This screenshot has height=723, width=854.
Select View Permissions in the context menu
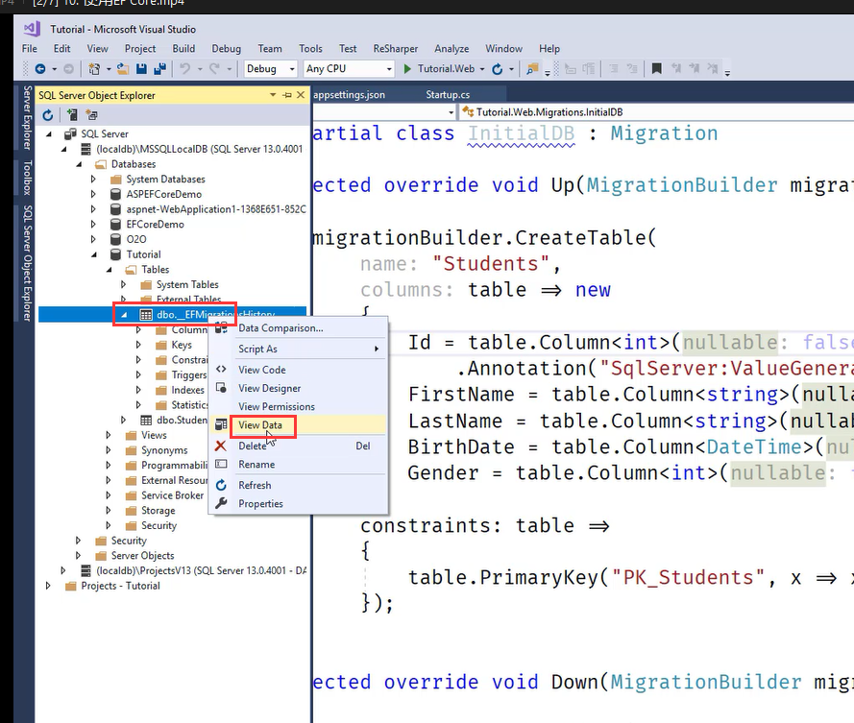[x=298, y=407]
